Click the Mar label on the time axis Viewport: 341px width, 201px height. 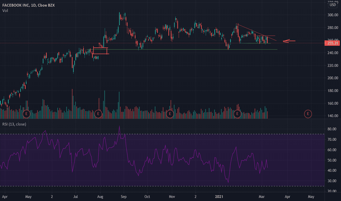(x=262, y=197)
